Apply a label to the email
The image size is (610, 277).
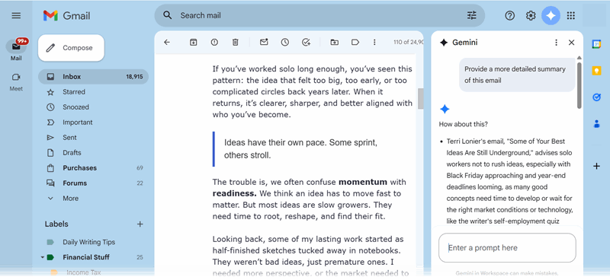(x=355, y=43)
